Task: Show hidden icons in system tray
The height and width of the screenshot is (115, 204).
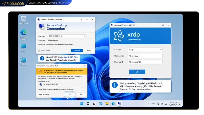Action: (x=148, y=104)
